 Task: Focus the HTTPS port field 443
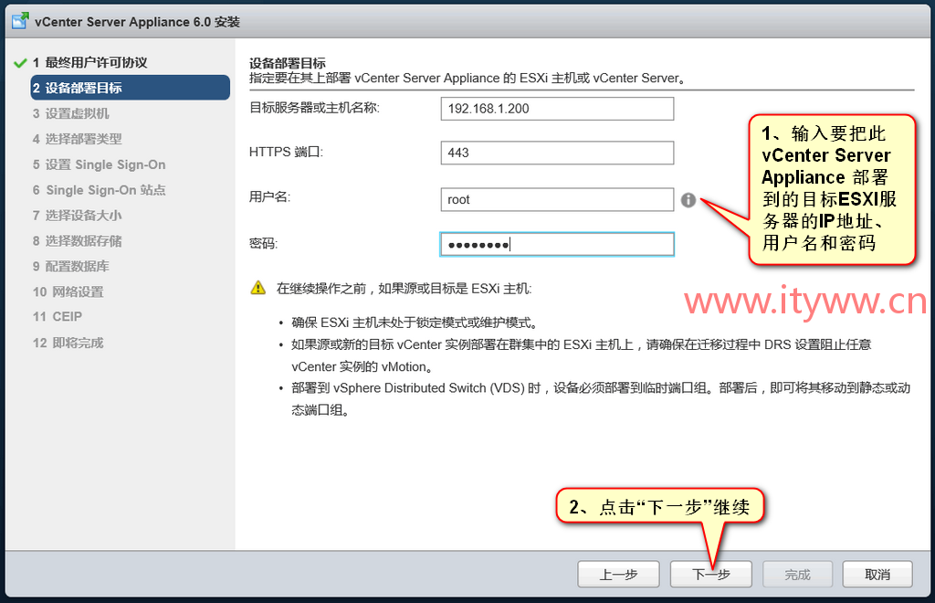pos(558,153)
